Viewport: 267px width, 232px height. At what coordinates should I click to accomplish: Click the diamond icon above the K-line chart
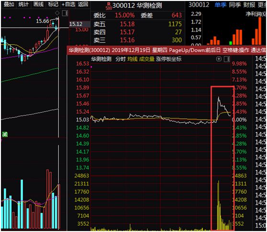pos(57,13)
